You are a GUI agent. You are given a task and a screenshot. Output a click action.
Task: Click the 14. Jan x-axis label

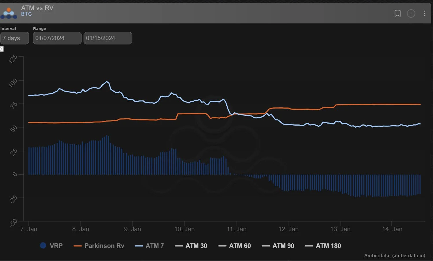[x=392, y=229]
